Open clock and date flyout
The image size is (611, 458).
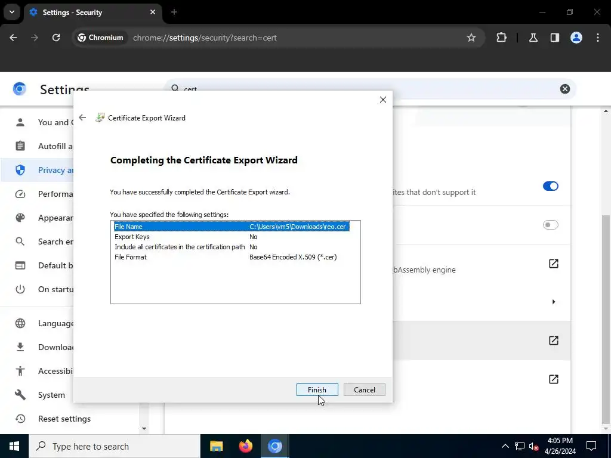[560, 446]
